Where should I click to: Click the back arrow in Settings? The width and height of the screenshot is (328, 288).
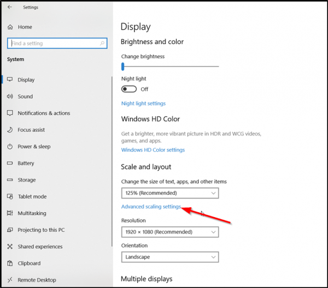click(x=10, y=7)
